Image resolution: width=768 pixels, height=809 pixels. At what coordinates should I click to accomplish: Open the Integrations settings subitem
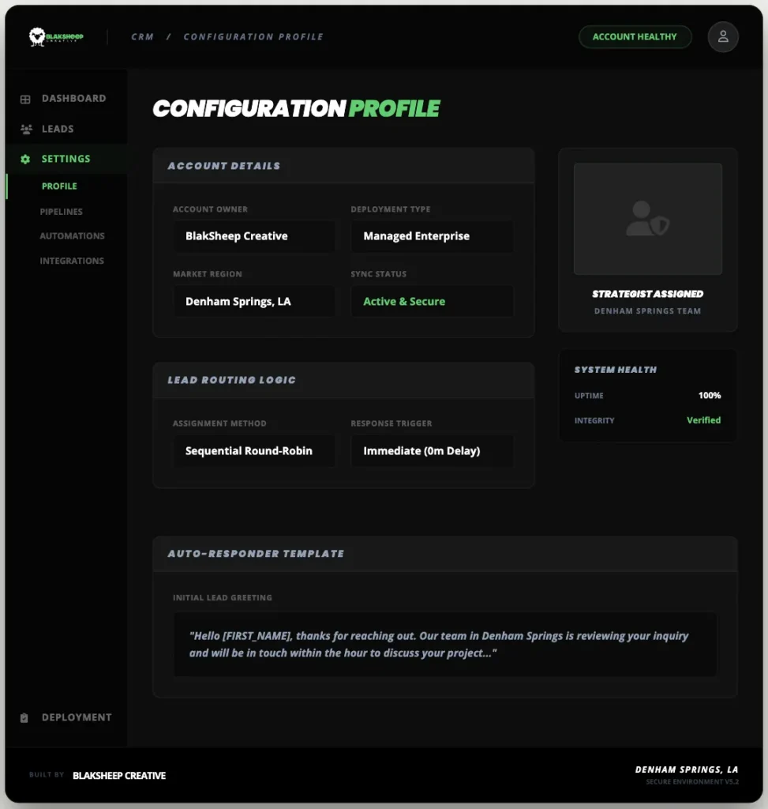pyautogui.click(x=72, y=261)
